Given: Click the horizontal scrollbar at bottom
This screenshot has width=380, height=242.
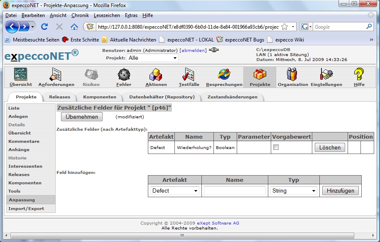Looking at the screenshot, I should [x=183, y=235].
